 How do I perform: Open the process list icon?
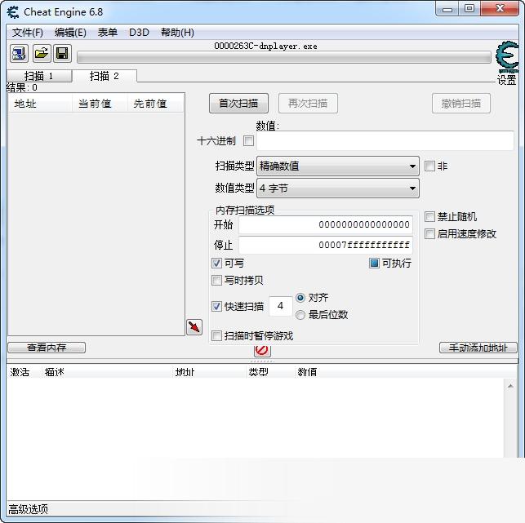click(x=19, y=53)
